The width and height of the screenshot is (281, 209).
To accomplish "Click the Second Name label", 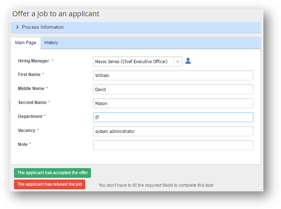I will tap(32, 102).
